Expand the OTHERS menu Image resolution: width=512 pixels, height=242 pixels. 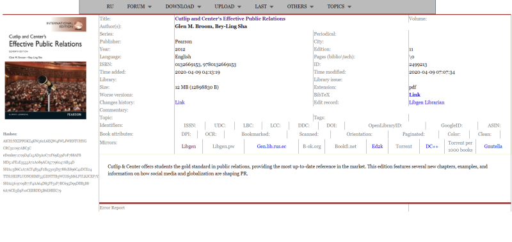pos(300,6)
